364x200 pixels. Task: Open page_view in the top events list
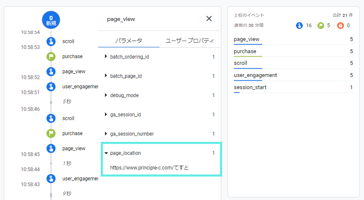pos(246,39)
